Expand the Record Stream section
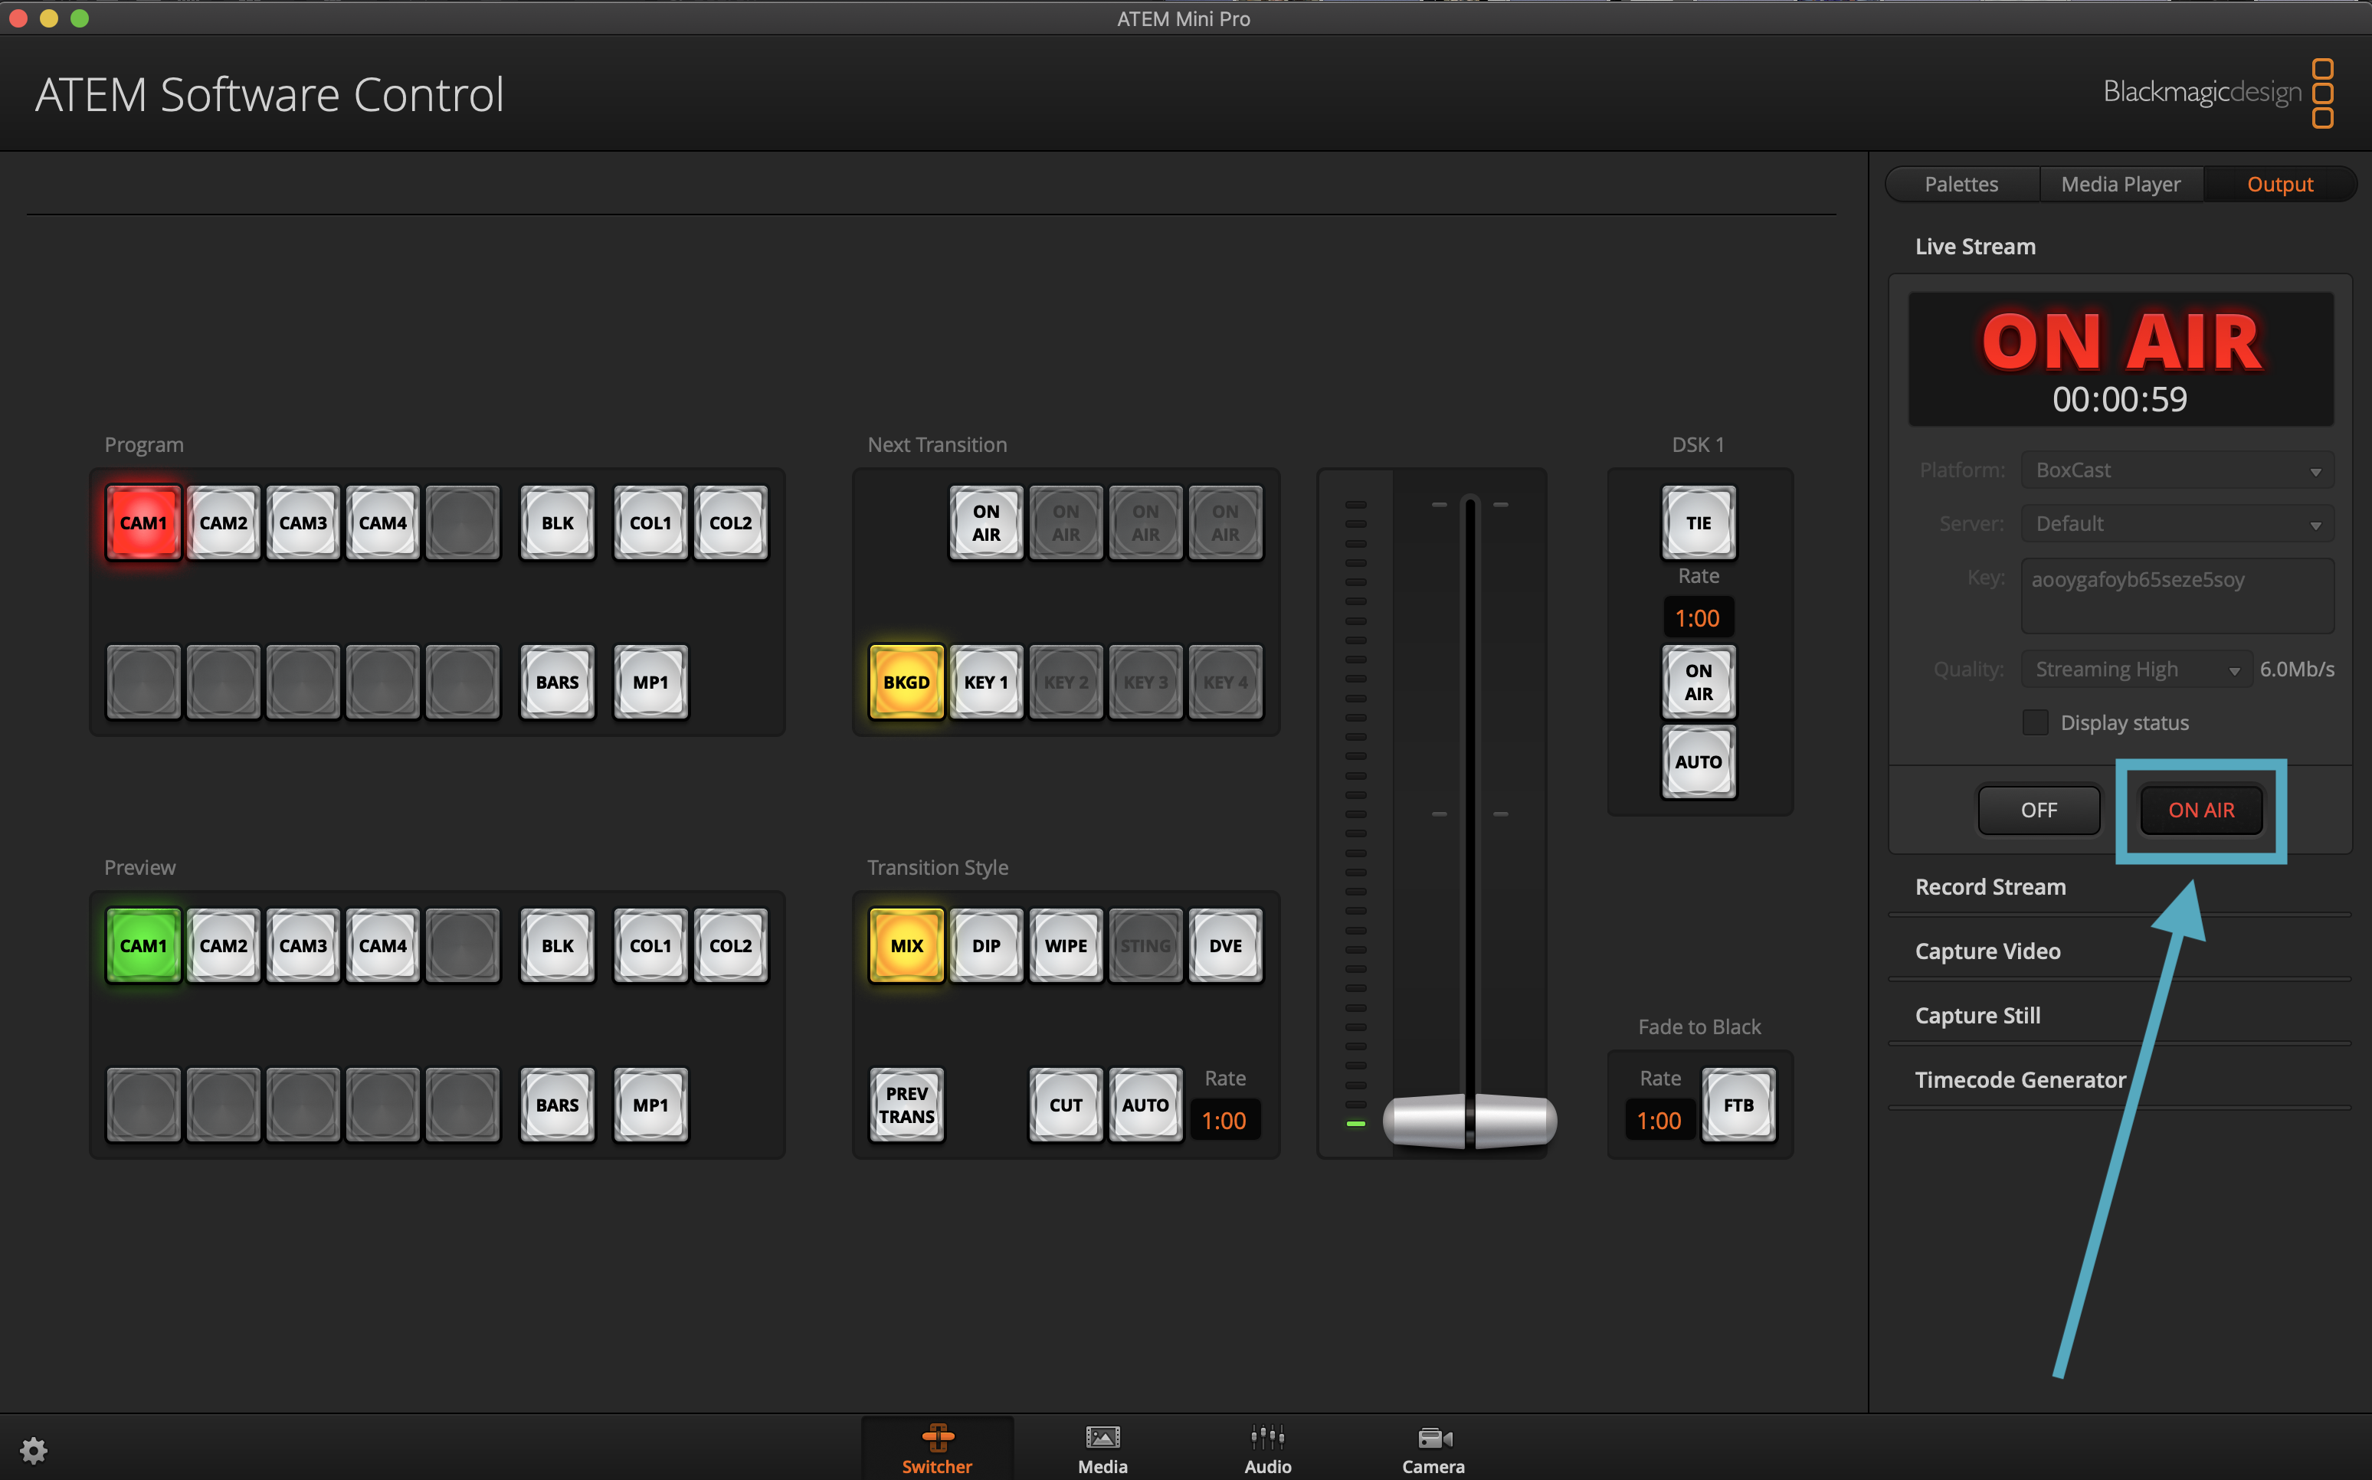Viewport: 2372px width, 1480px height. (1990, 887)
